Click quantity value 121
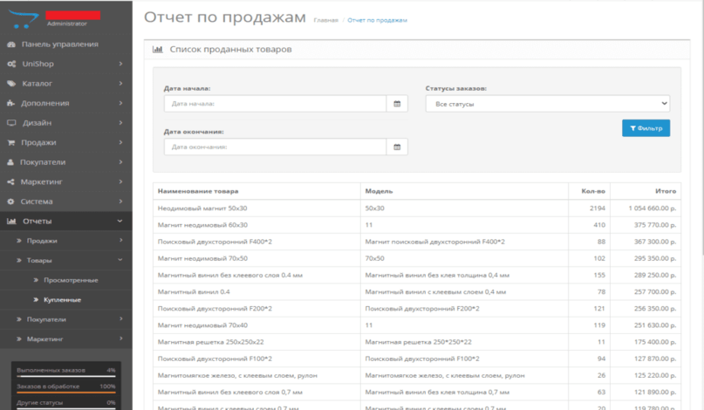704x410 pixels. [x=599, y=309]
